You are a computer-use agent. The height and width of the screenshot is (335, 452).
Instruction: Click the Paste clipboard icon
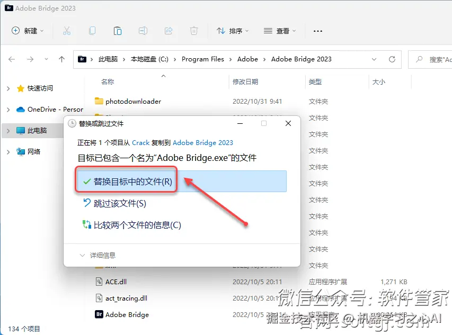pyautogui.click(x=118, y=31)
